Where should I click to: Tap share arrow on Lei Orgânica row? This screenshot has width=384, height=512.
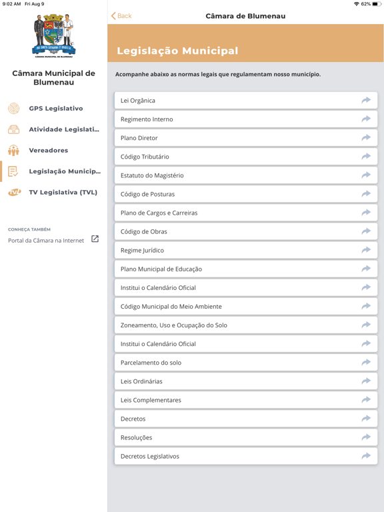click(x=366, y=100)
